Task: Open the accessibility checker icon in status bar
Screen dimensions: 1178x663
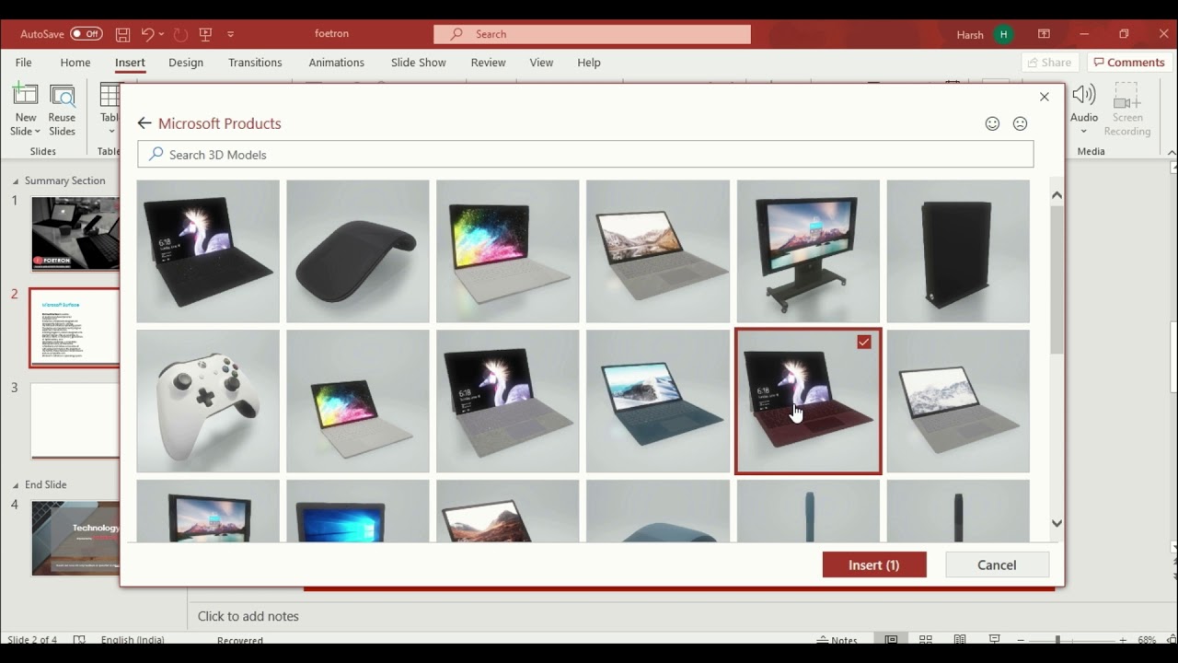Action: (x=79, y=640)
